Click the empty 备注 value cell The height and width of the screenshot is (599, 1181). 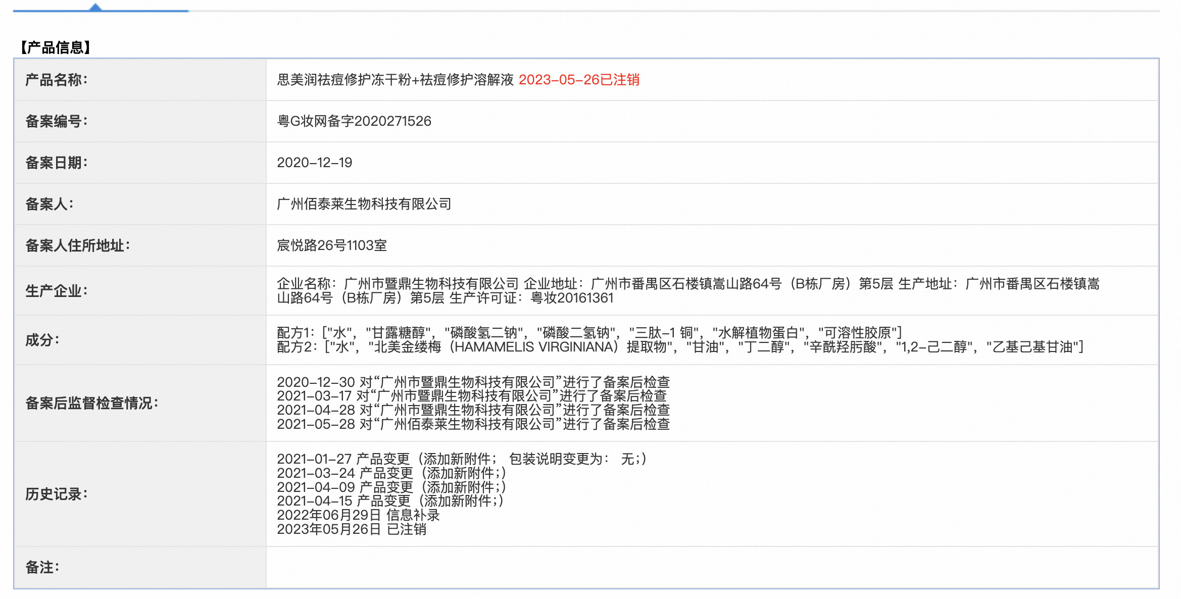(711, 567)
